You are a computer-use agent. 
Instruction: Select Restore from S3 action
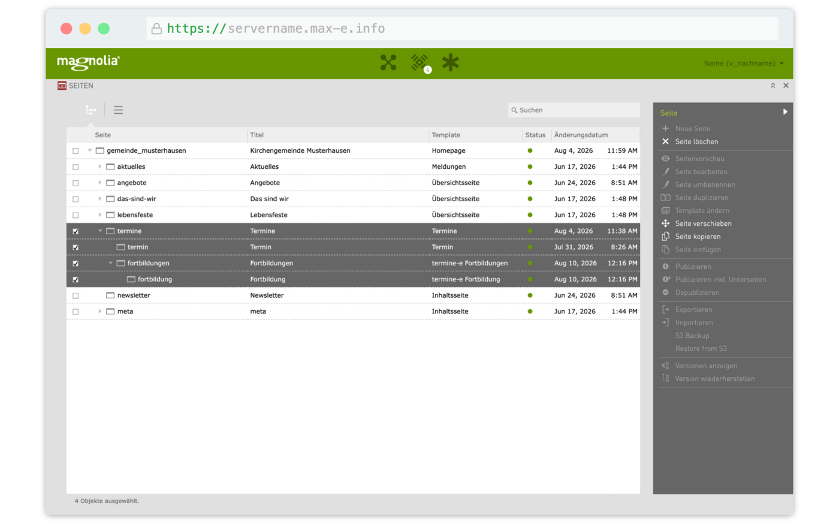click(701, 349)
